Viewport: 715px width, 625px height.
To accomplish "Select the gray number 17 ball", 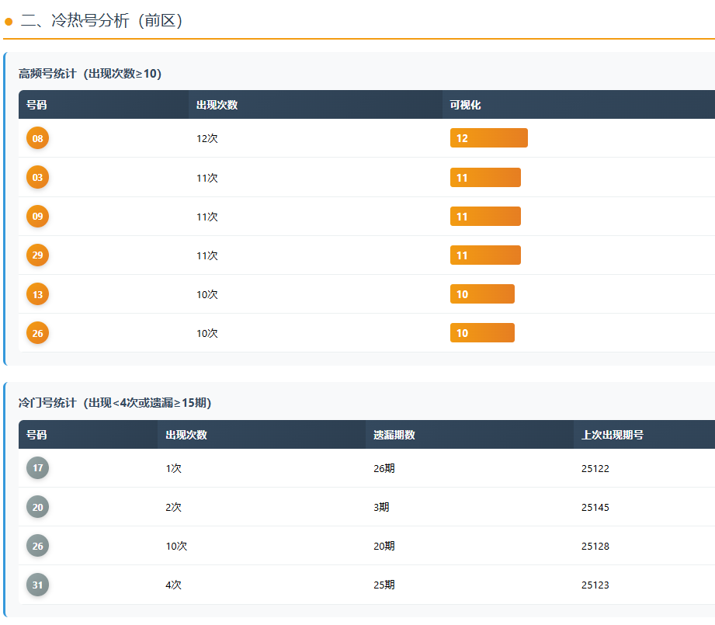I will (37, 468).
